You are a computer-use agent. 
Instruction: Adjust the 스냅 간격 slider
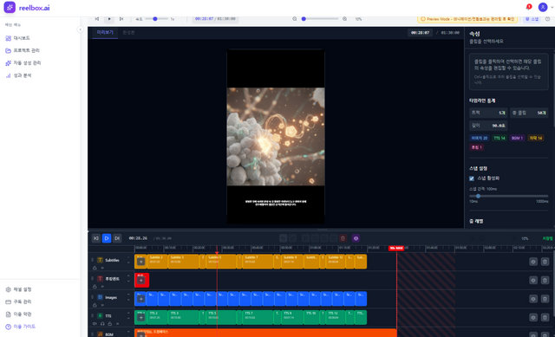pyautogui.click(x=509, y=196)
